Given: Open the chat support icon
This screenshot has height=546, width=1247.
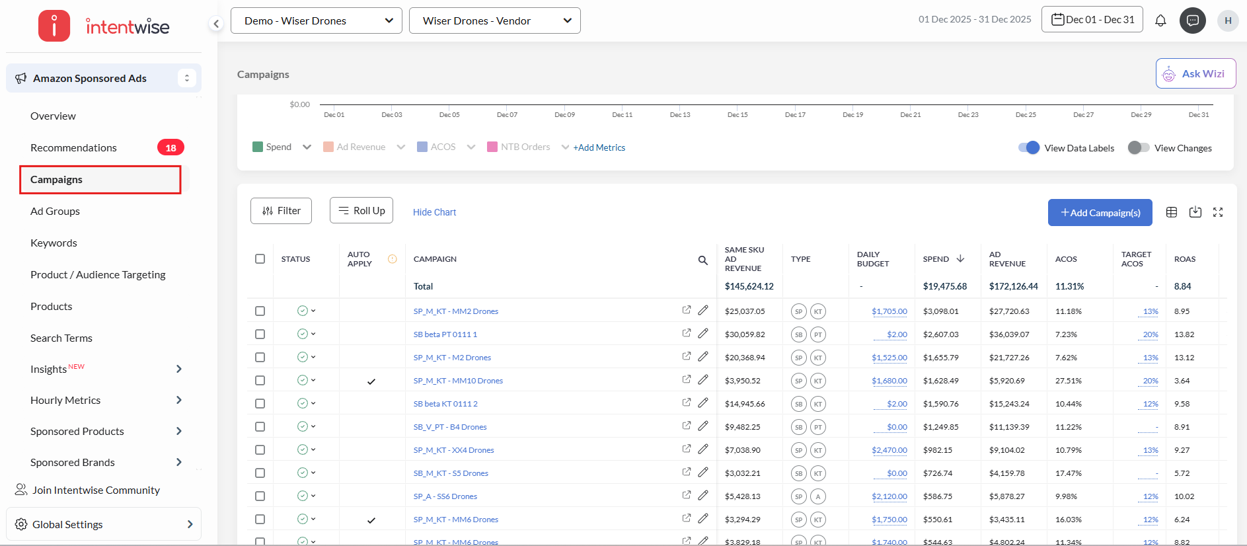Looking at the screenshot, I should pos(1193,20).
